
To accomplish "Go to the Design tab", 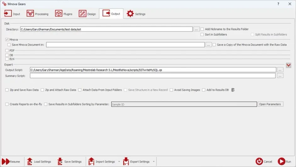I will (87, 14).
